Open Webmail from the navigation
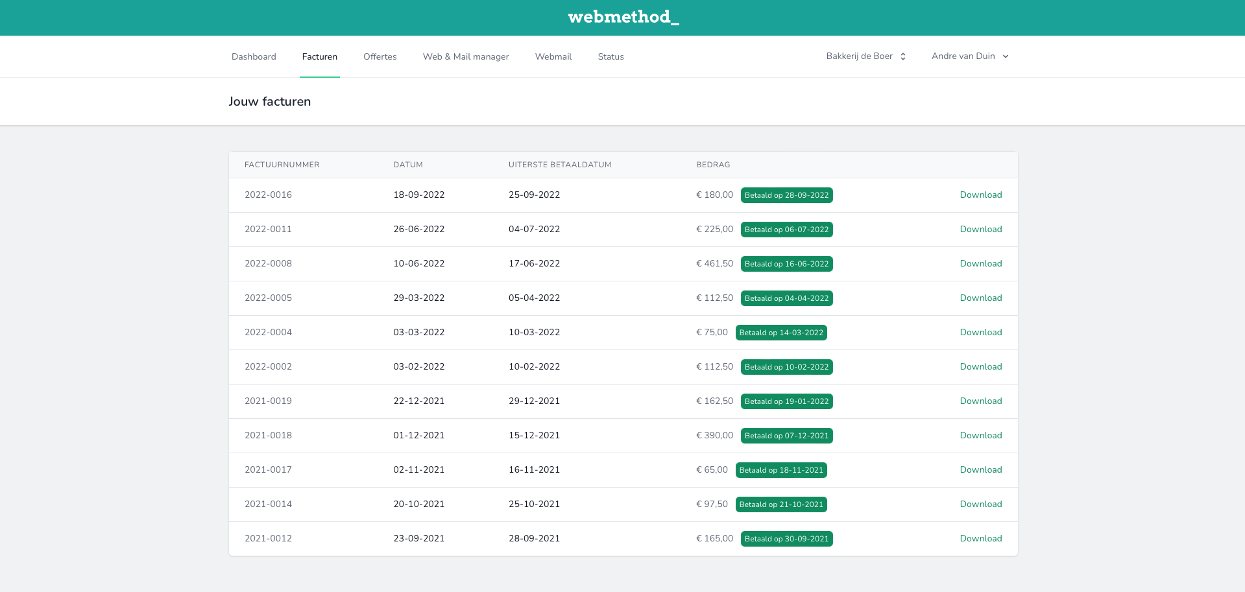 pyautogui.click(x=553, y=56)
